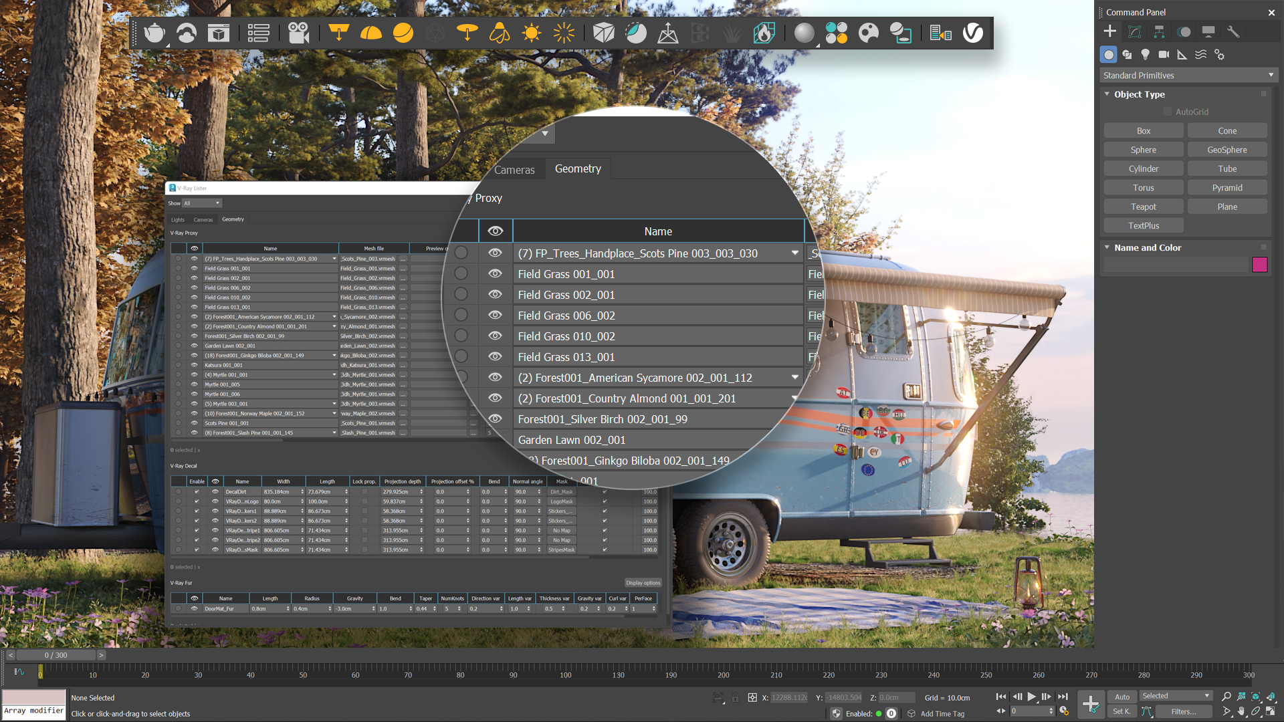Click Display options button in V-Ray Fur section
Image resolution: width=1284 pixels, height=722 pixels.
click(643, 583)
